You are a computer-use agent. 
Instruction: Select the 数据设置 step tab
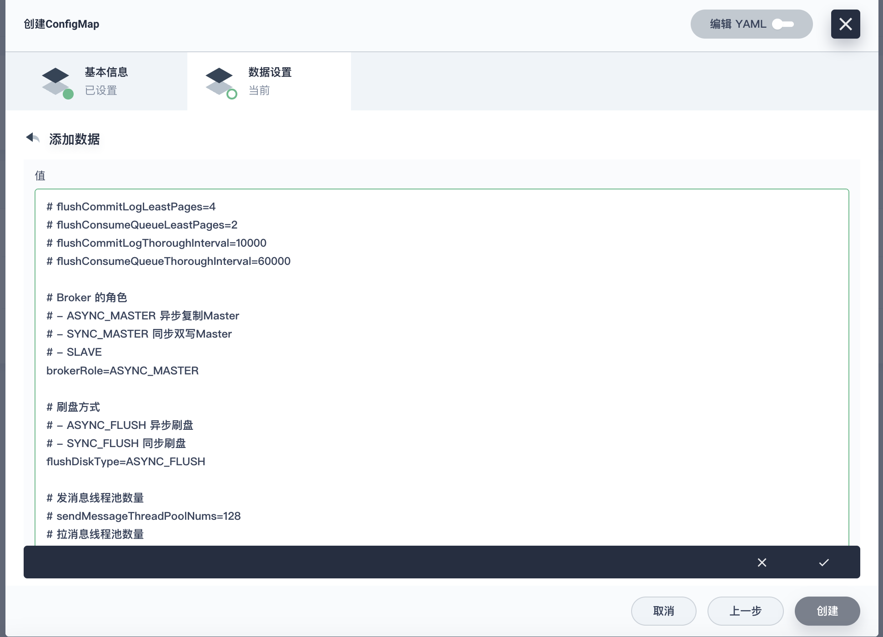[269, 81]
